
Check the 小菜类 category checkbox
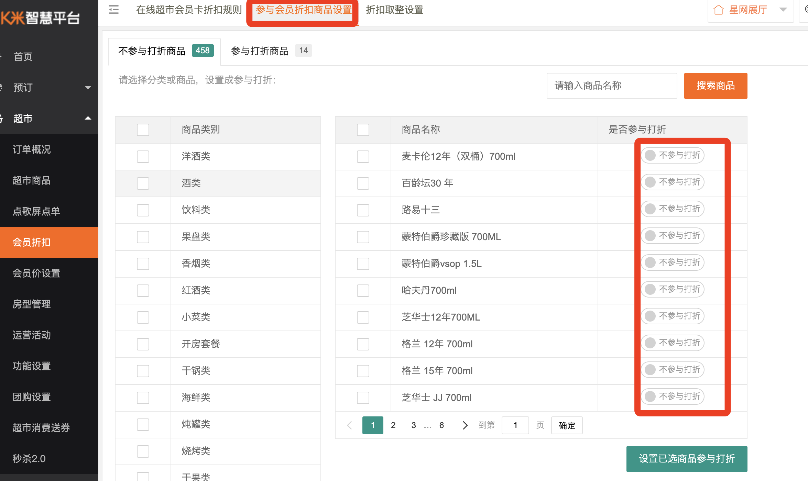143,317
